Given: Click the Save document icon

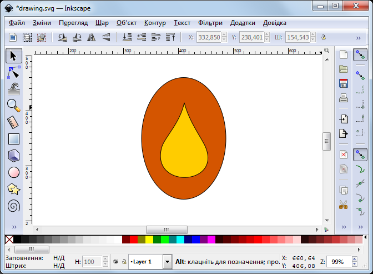Looking at the screenshot, I should pyautogui.click(x=344, y=83).
